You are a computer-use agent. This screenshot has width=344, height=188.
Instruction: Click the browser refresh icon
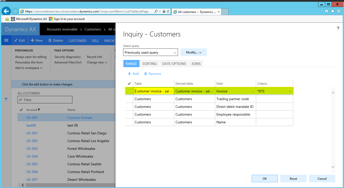point(168,11)
